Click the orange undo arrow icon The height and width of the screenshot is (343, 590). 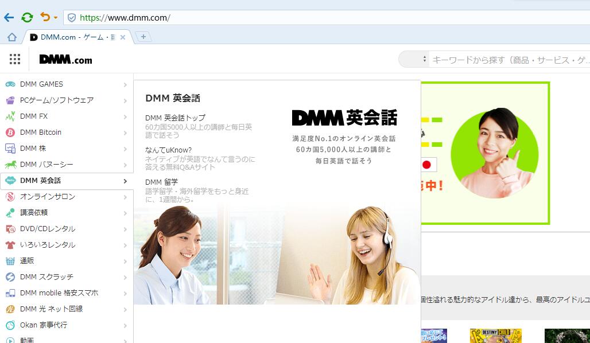coord(45,17)
